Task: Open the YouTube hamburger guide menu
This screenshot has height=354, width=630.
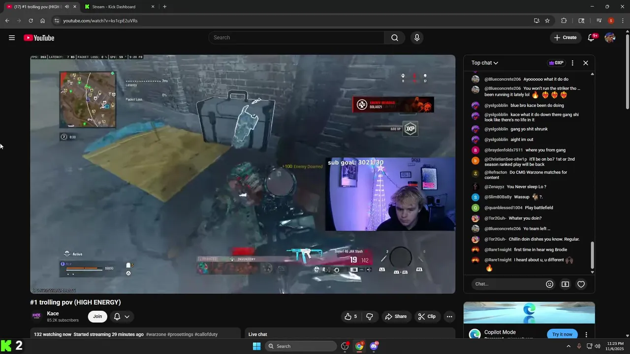Action: coord(12,38)
